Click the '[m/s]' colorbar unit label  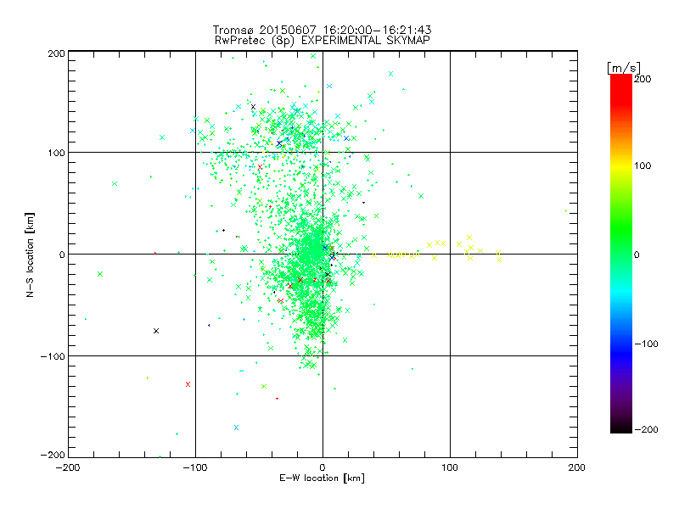coord(624,68)
